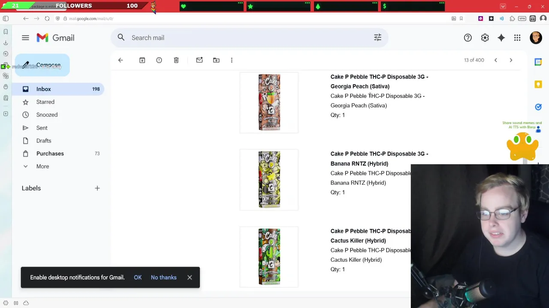The image size is (549, 308).
Task: Click the search magnifier icon
Action: point(121,38)
